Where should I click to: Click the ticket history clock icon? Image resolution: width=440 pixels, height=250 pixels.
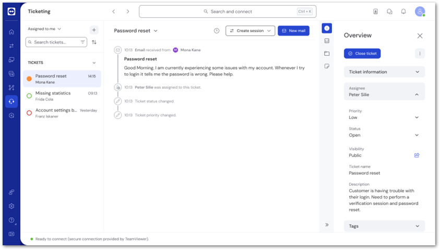point(217,31)
